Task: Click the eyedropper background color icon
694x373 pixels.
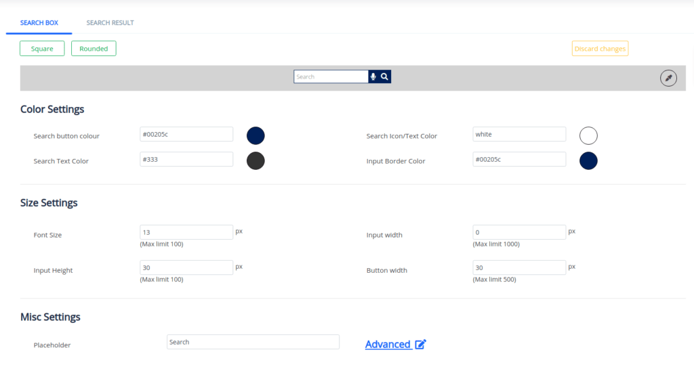Action: [x=668, y=79]
